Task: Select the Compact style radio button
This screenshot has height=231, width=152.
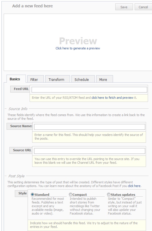Action: click(71, 194)
